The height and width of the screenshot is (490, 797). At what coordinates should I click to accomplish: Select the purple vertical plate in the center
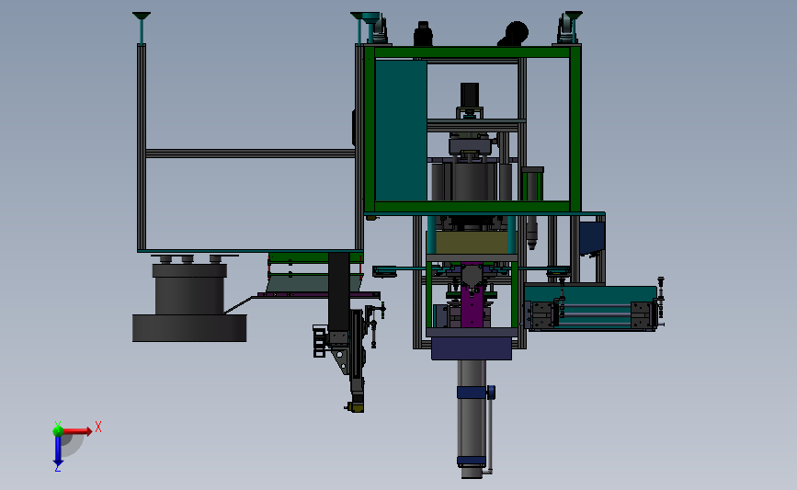tap(473, 305)
